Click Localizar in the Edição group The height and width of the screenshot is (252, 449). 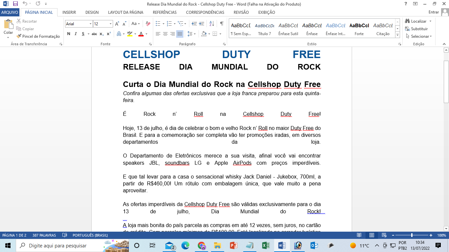(x=418, y=21)
